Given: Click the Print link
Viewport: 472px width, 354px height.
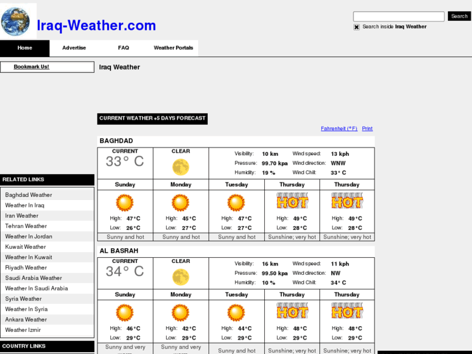Looking at the screenshot, I should point(367,129).
